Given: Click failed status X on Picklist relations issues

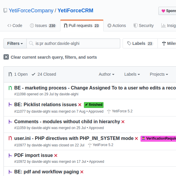Looking at the screenshot, I should tap(80, 105).
